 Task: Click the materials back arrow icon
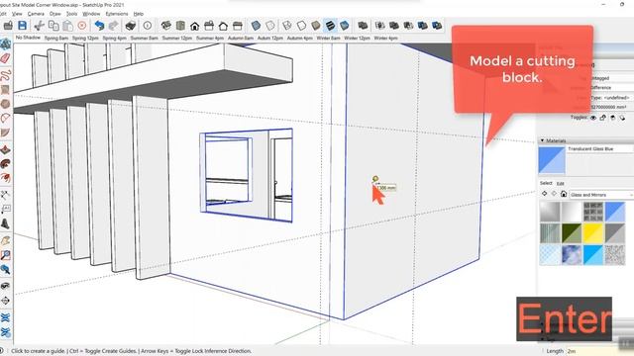(x=544, y=194)
